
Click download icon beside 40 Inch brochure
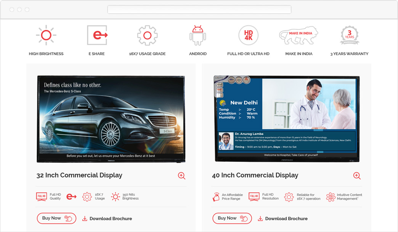click(260, 219)
